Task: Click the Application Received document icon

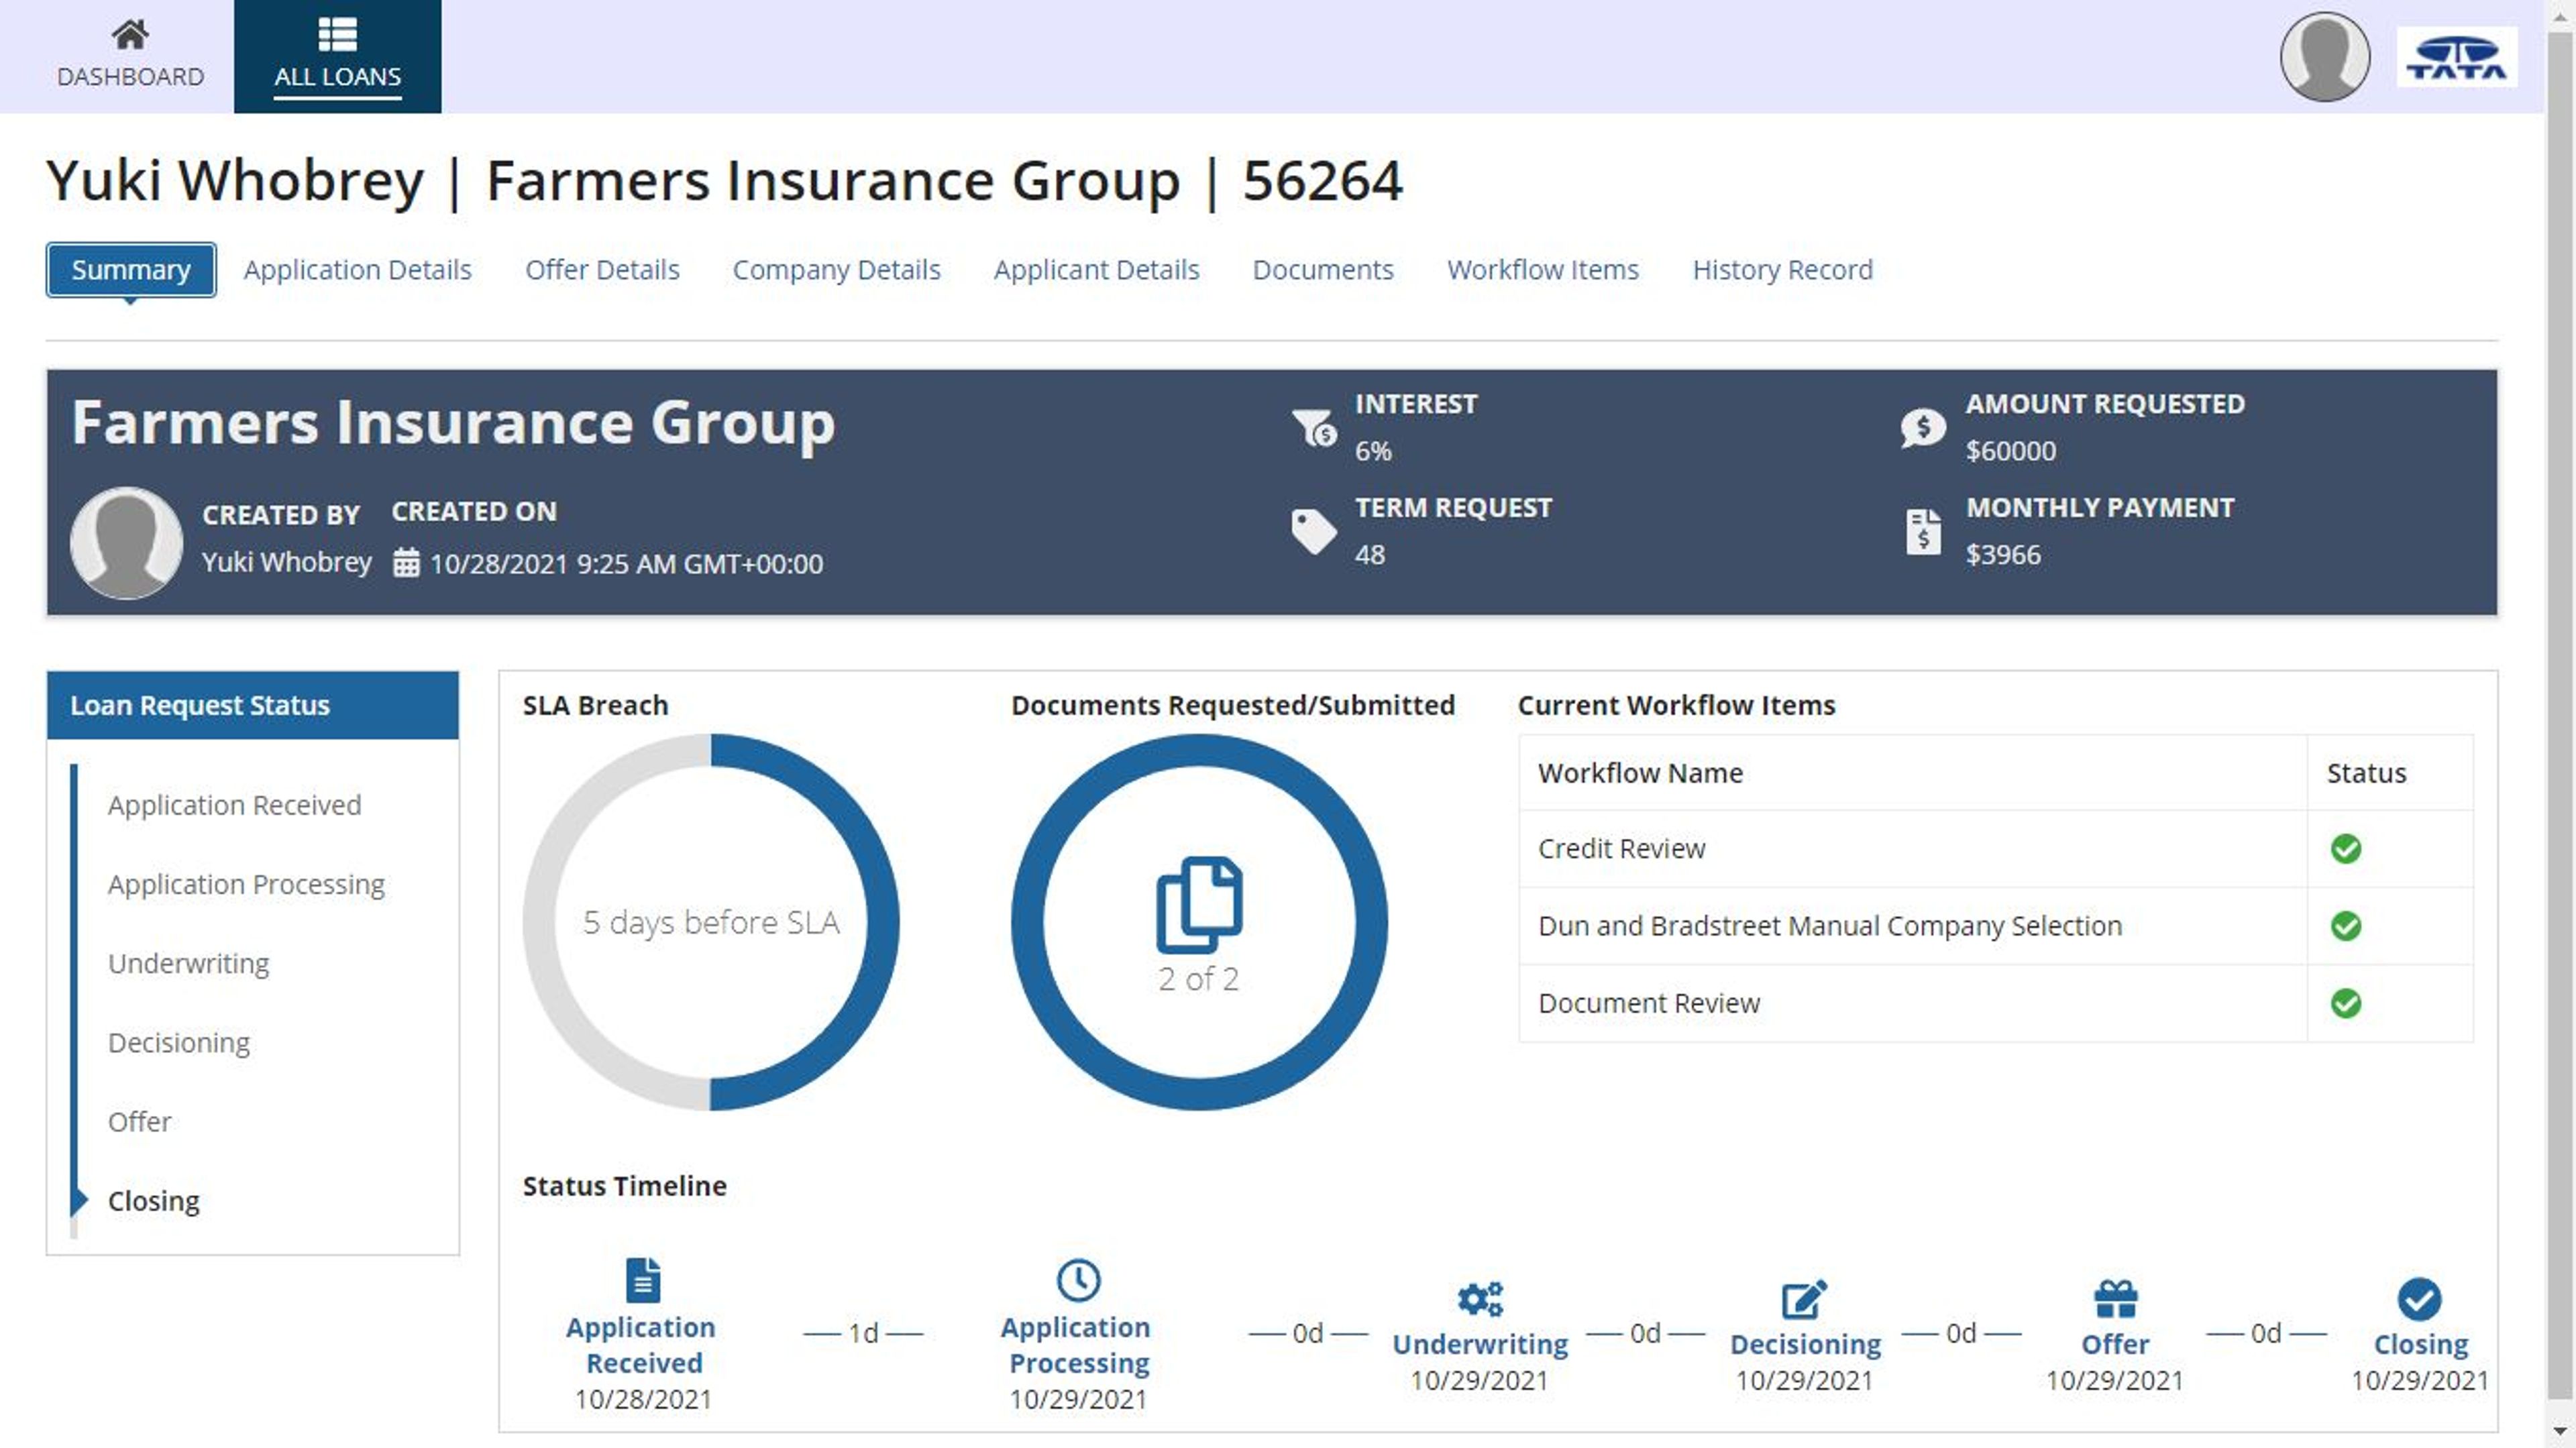Action: pyautogui.click(x=643, y=1280)
